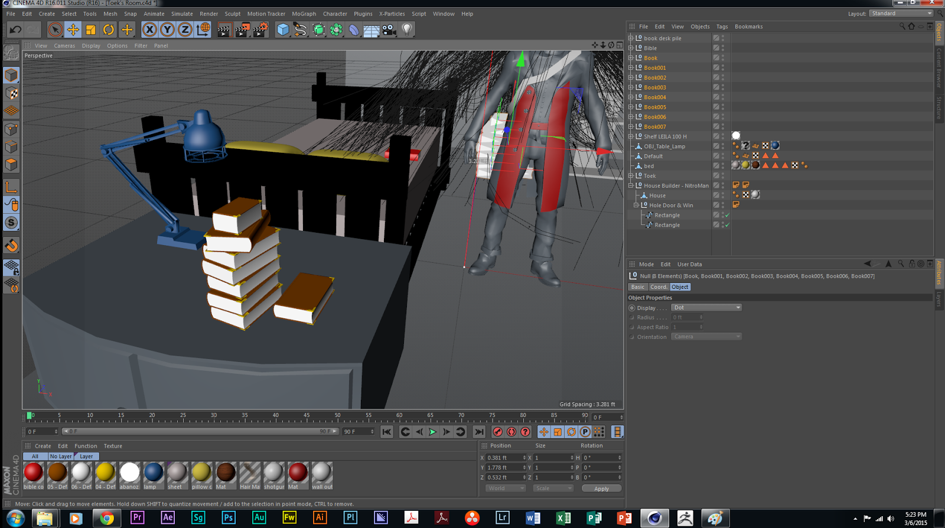Viewport: 945px width, 528px height.
Task: Play the animation forward
Action: click(432, 432)
